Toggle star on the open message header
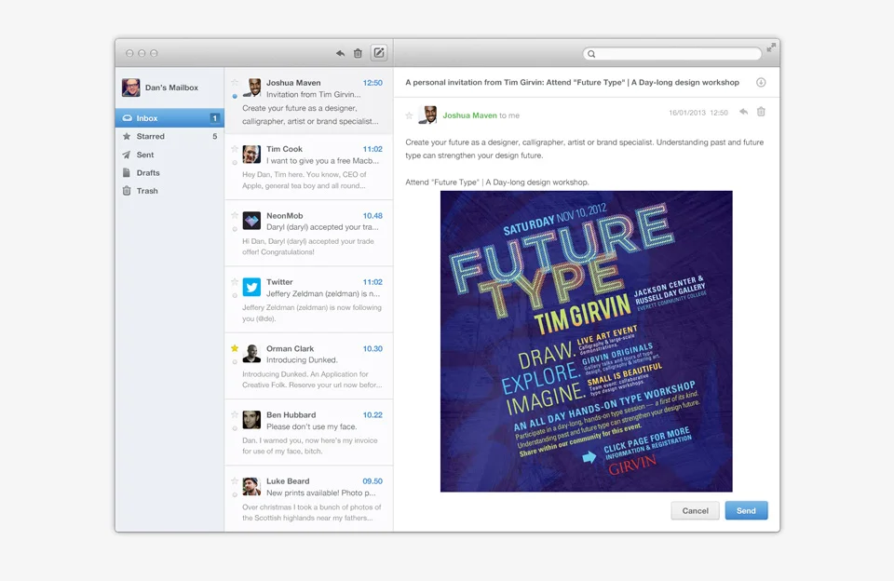The image size is (894, 581). 409,115
